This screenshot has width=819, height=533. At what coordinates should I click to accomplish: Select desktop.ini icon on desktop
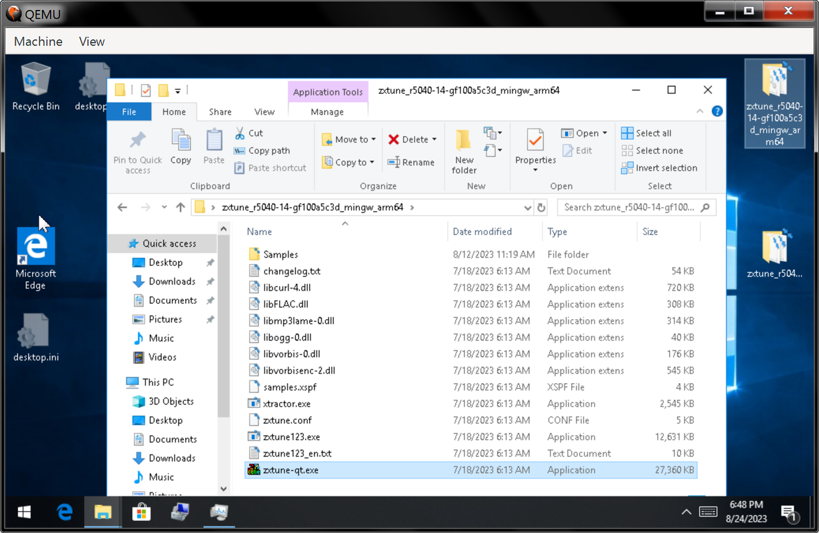coord(35,338)
